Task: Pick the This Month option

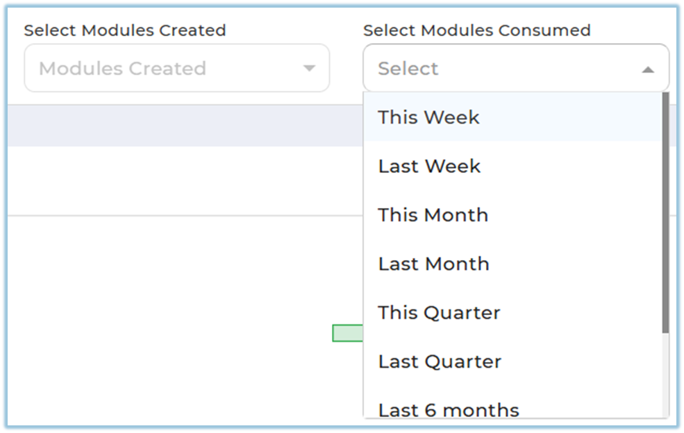Action: [x=433, y=215]
